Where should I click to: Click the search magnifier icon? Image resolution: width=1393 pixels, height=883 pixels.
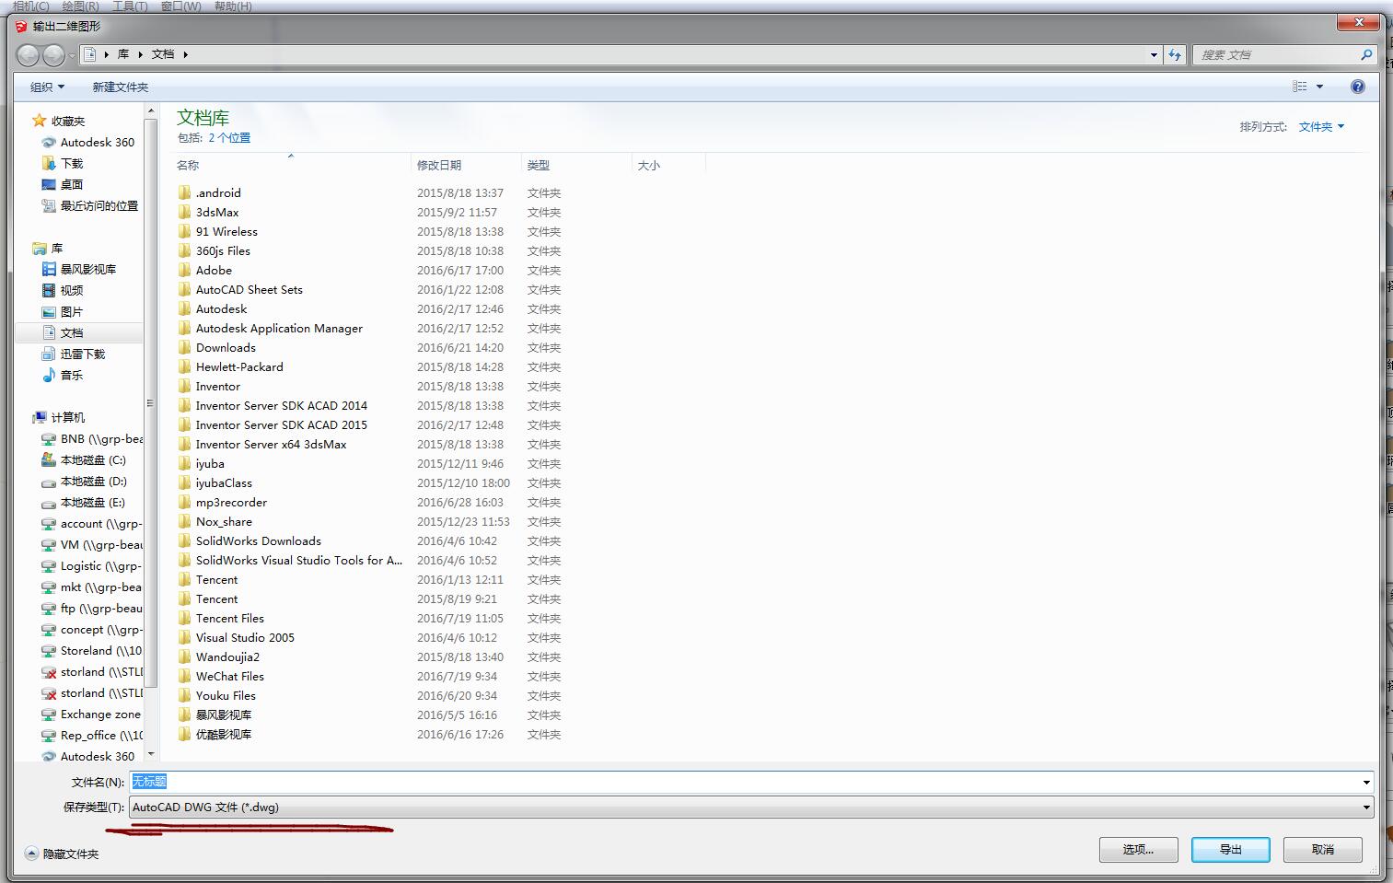[1366, 55]
